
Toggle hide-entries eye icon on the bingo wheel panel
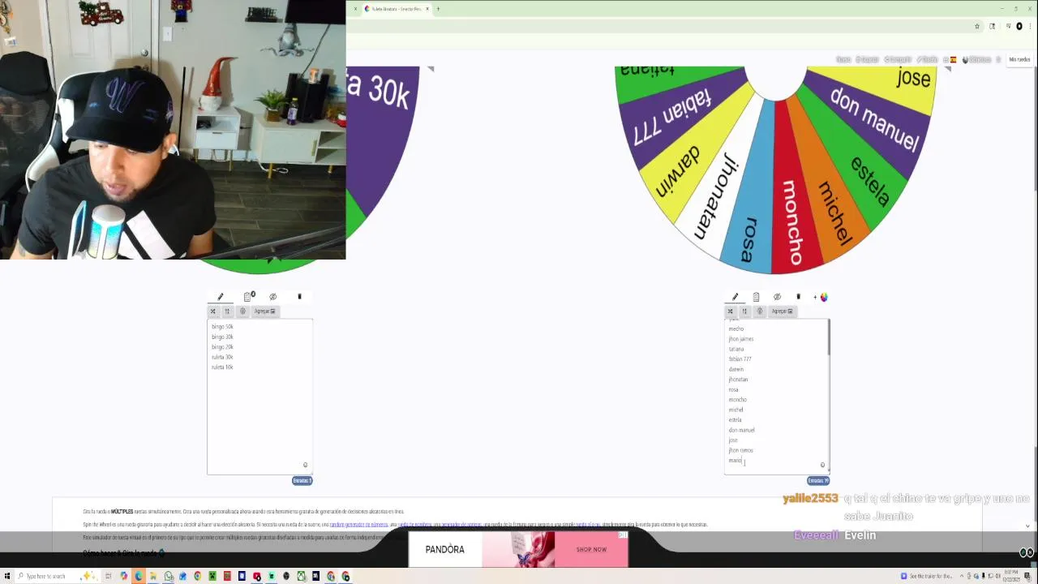(x=273, y=297)
